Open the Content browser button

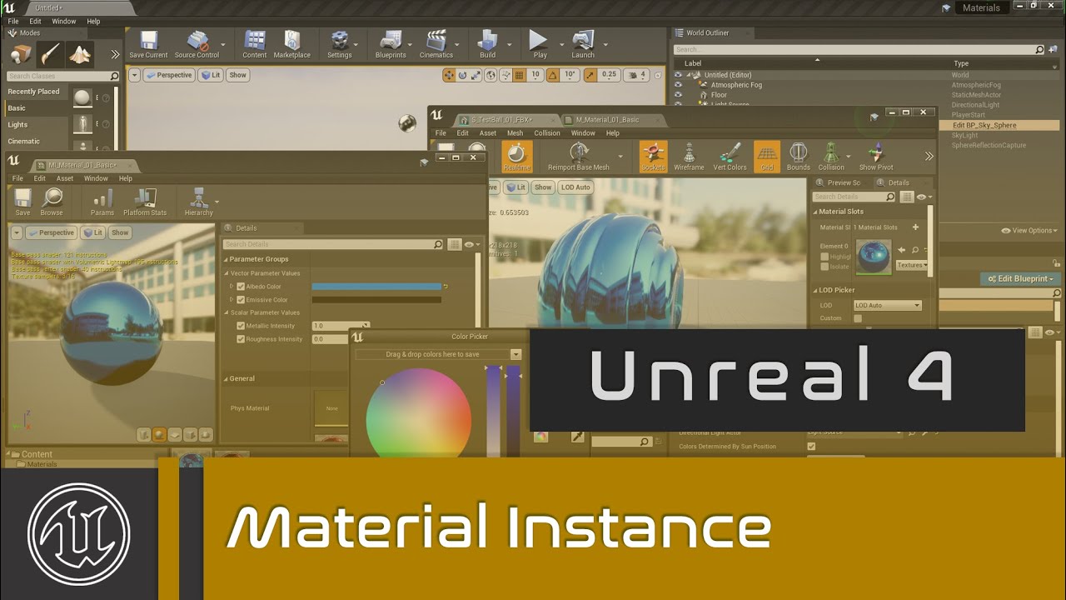(255, 45)
